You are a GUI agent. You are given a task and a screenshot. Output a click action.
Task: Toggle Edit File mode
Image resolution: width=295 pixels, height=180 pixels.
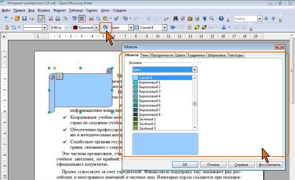click(x=41, y=19)
